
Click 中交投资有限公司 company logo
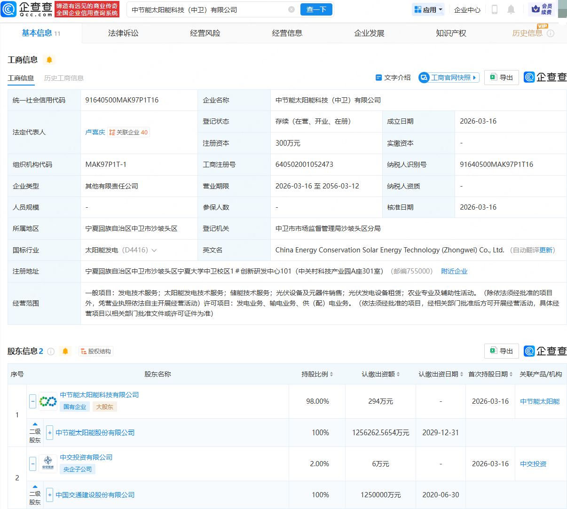click(48, 463)
